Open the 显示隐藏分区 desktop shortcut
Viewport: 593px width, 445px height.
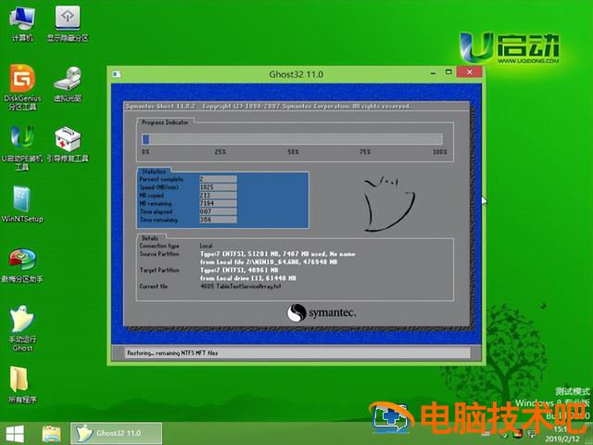coord(68,19)
